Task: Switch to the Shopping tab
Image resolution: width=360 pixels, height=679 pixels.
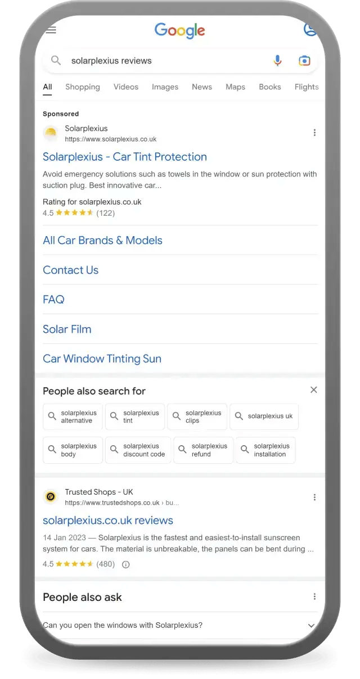Action: click(x=82, y=87)
